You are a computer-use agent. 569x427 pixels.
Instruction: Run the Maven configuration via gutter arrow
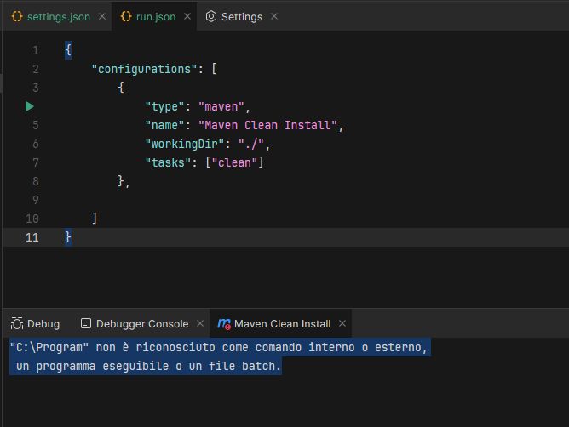[x=30, y=106]
